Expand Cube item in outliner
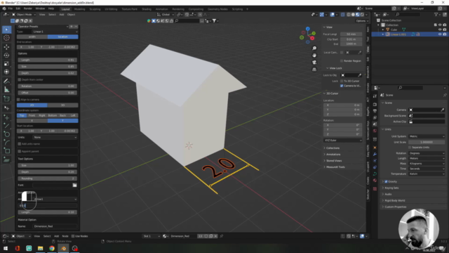Image resolution: width=449 pixels, height=253 pixels. (x=383, y=30)
